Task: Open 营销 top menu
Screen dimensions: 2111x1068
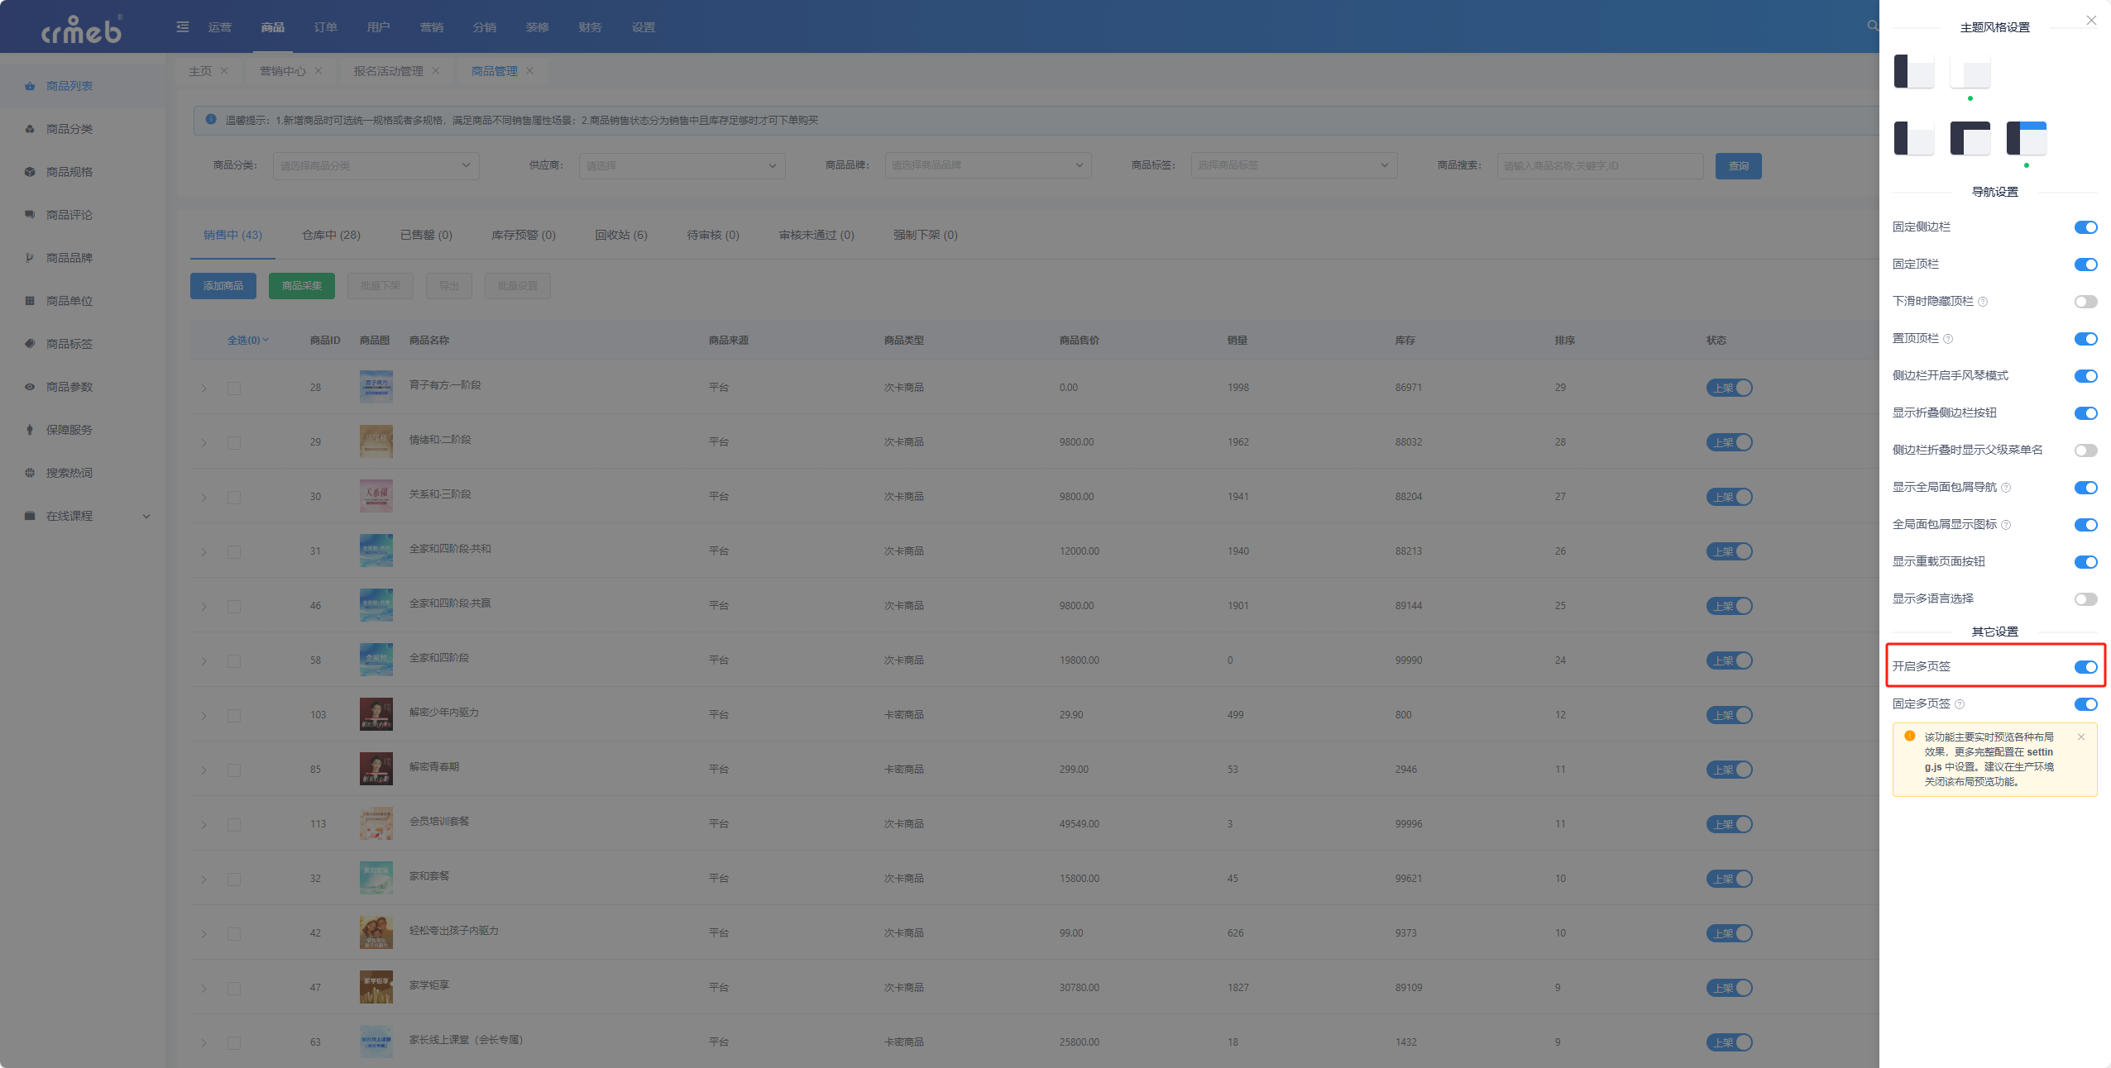Action: pos(432,27)
